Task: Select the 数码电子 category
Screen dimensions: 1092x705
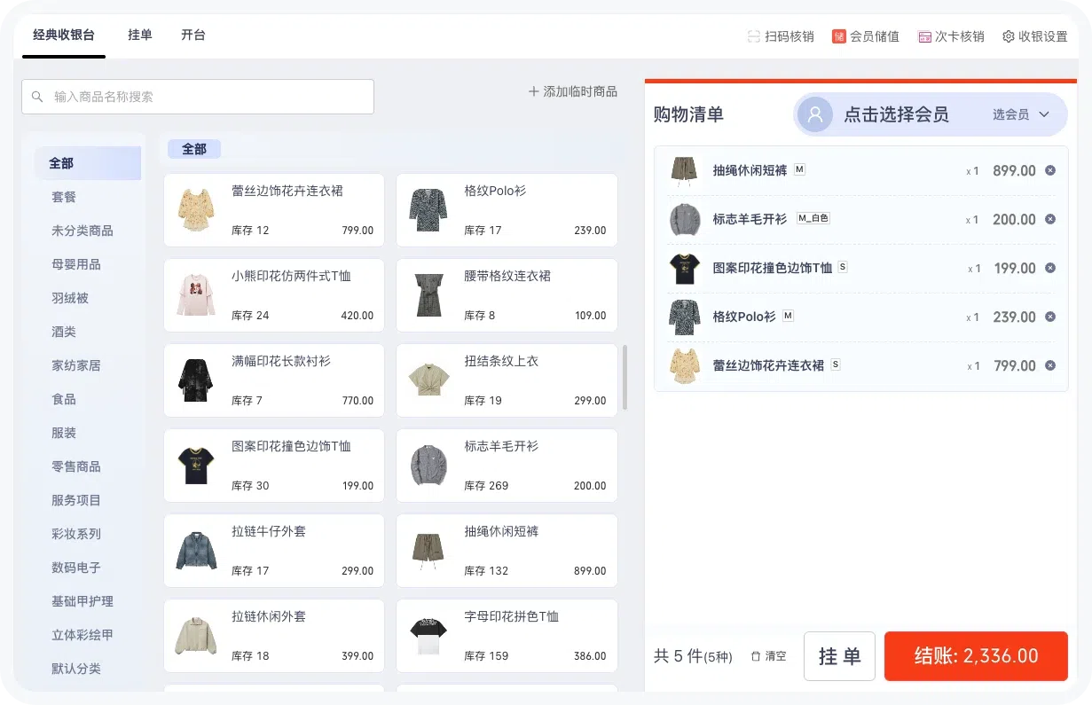Action: point(76,568)
